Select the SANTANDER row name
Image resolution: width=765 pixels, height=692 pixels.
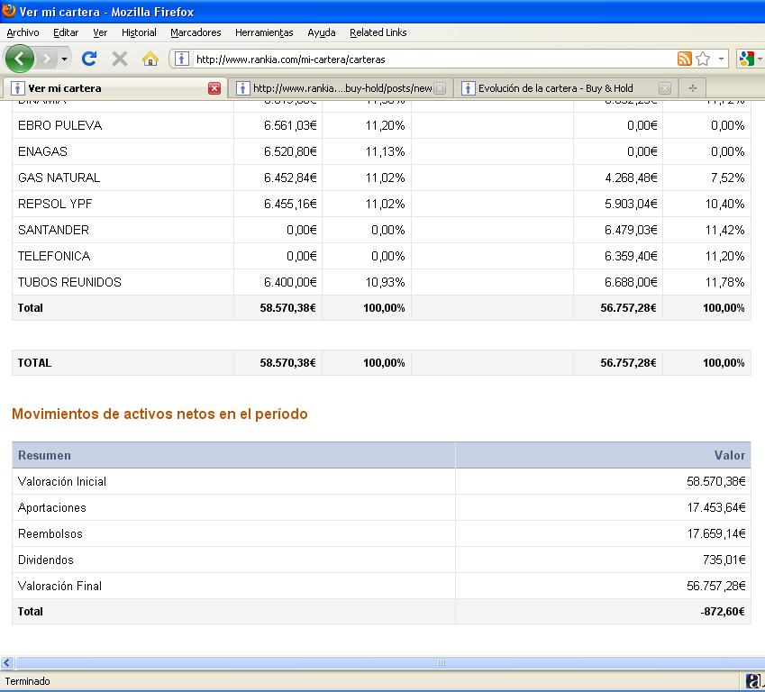pos(54,230)
